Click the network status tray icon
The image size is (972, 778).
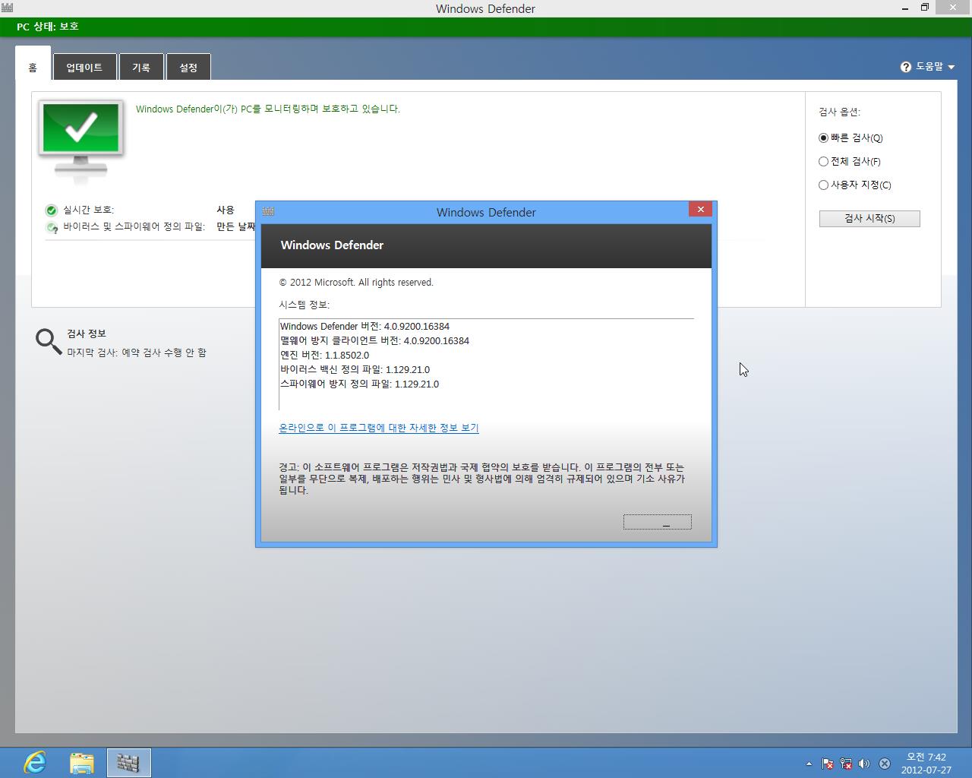point(846,764)
